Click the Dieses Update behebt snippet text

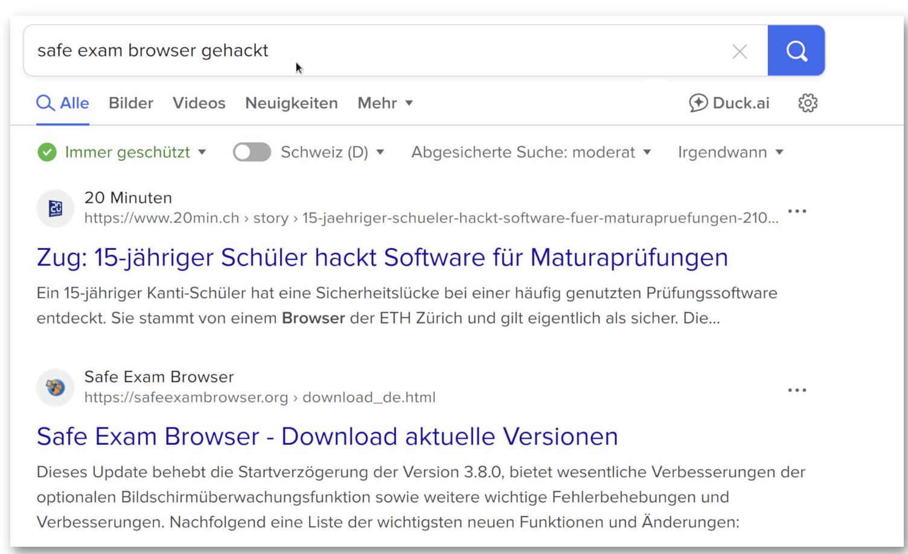point(421,497)
